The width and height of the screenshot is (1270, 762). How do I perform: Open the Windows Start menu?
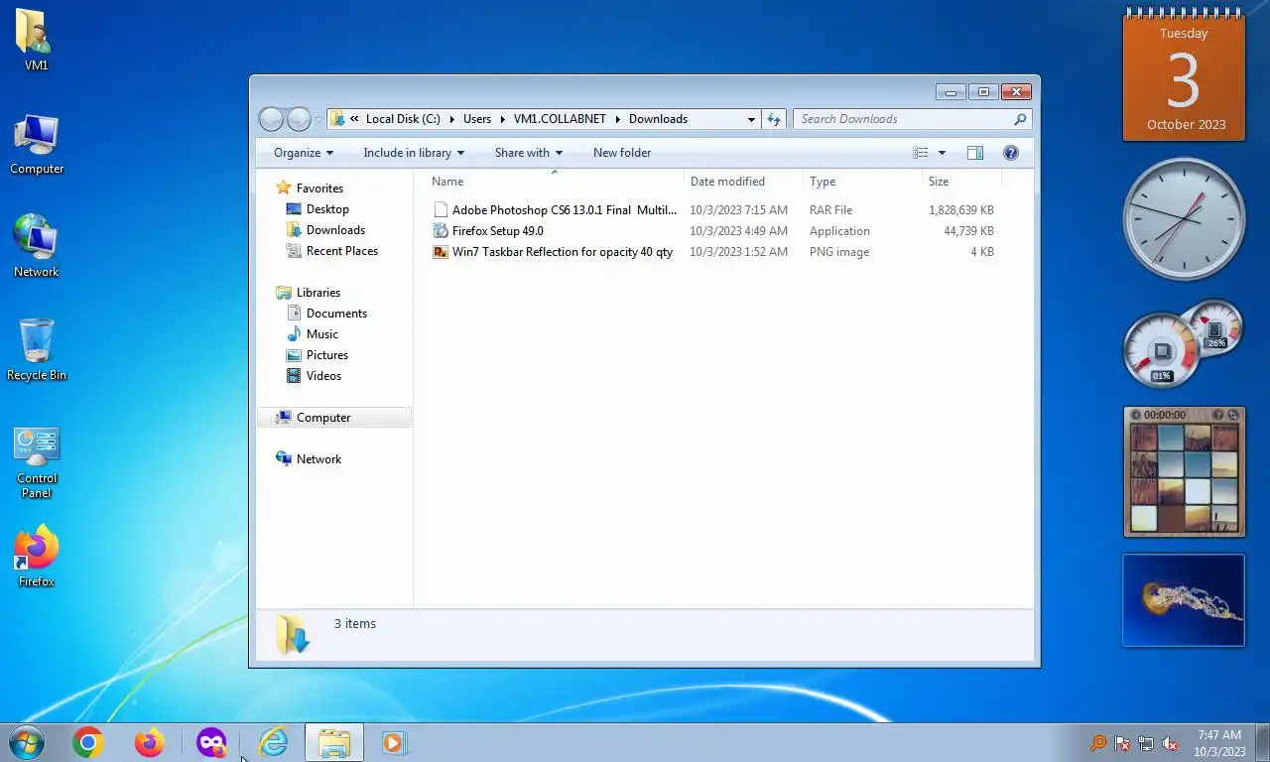tap(26, 742)
